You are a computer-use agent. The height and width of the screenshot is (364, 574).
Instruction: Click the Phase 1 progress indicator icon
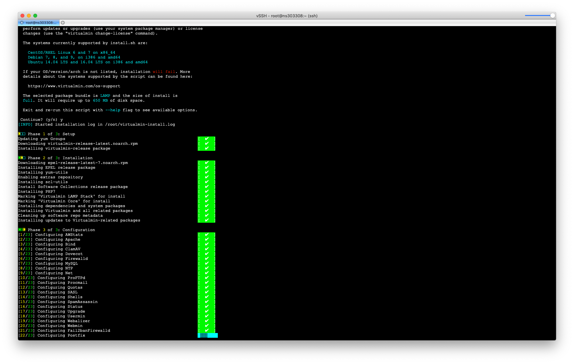[22, 134]
